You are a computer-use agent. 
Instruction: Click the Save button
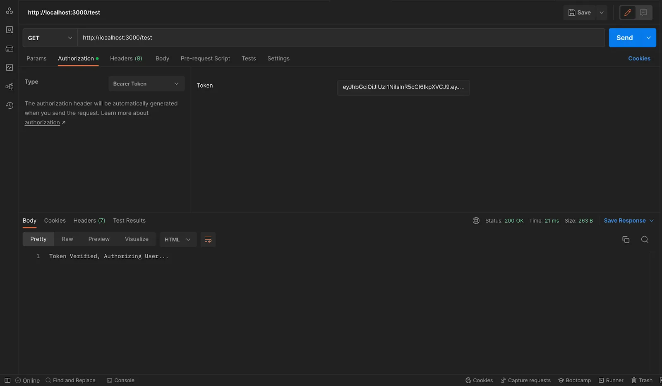point(579,12)
